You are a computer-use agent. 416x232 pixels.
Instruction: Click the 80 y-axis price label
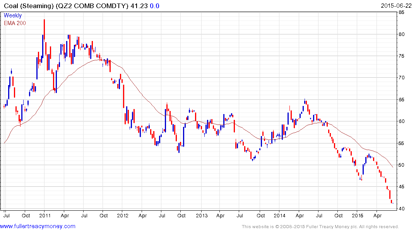(401, 34)
